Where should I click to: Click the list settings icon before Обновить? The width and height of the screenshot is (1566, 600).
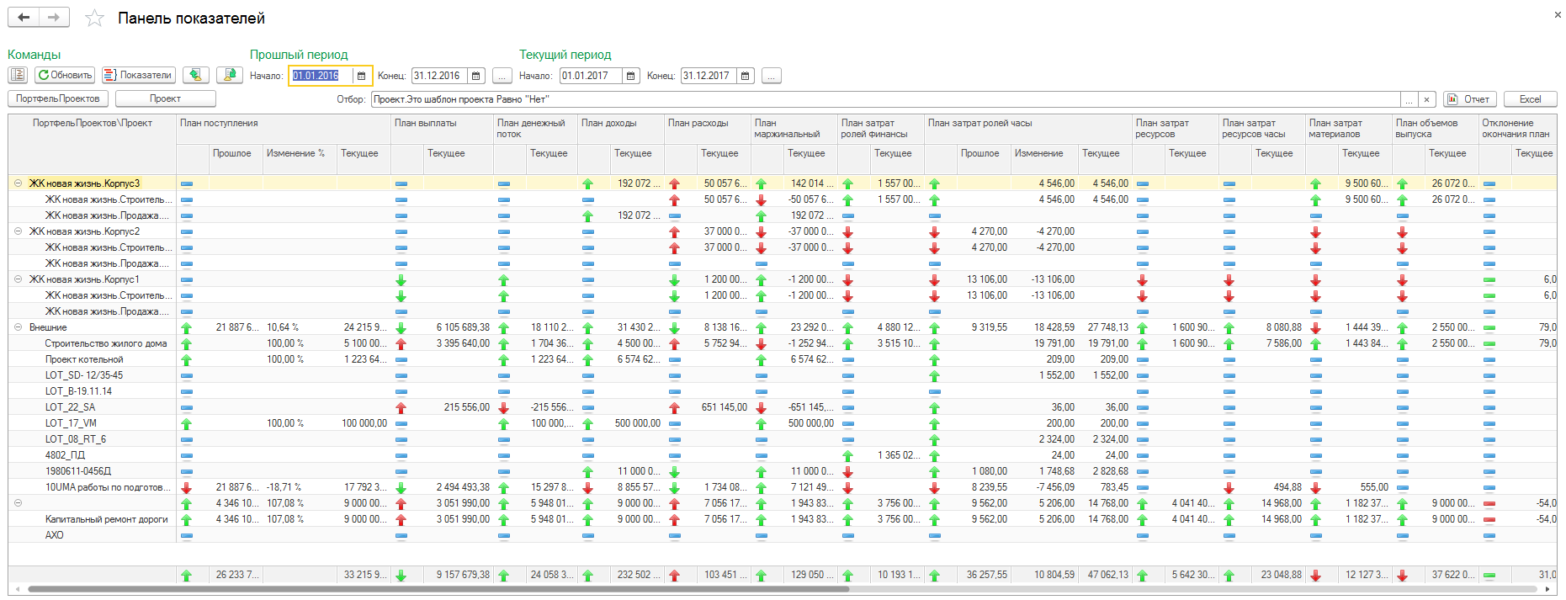click(x=18, y=75)
